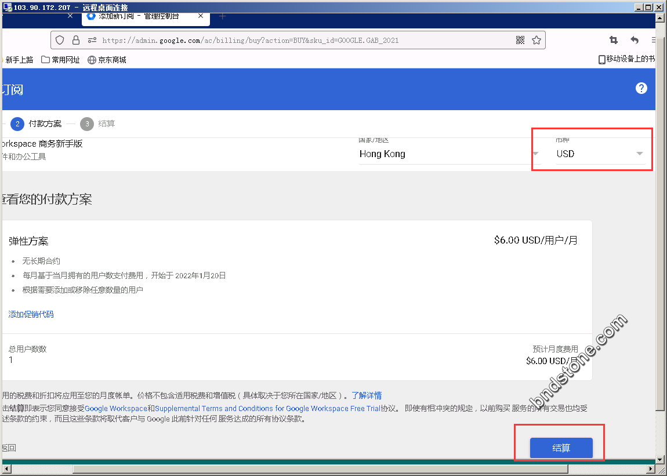Screen dimensions: 667x476
Task: Bookmark this page with the star icon
Action: (x=536, y=40)
